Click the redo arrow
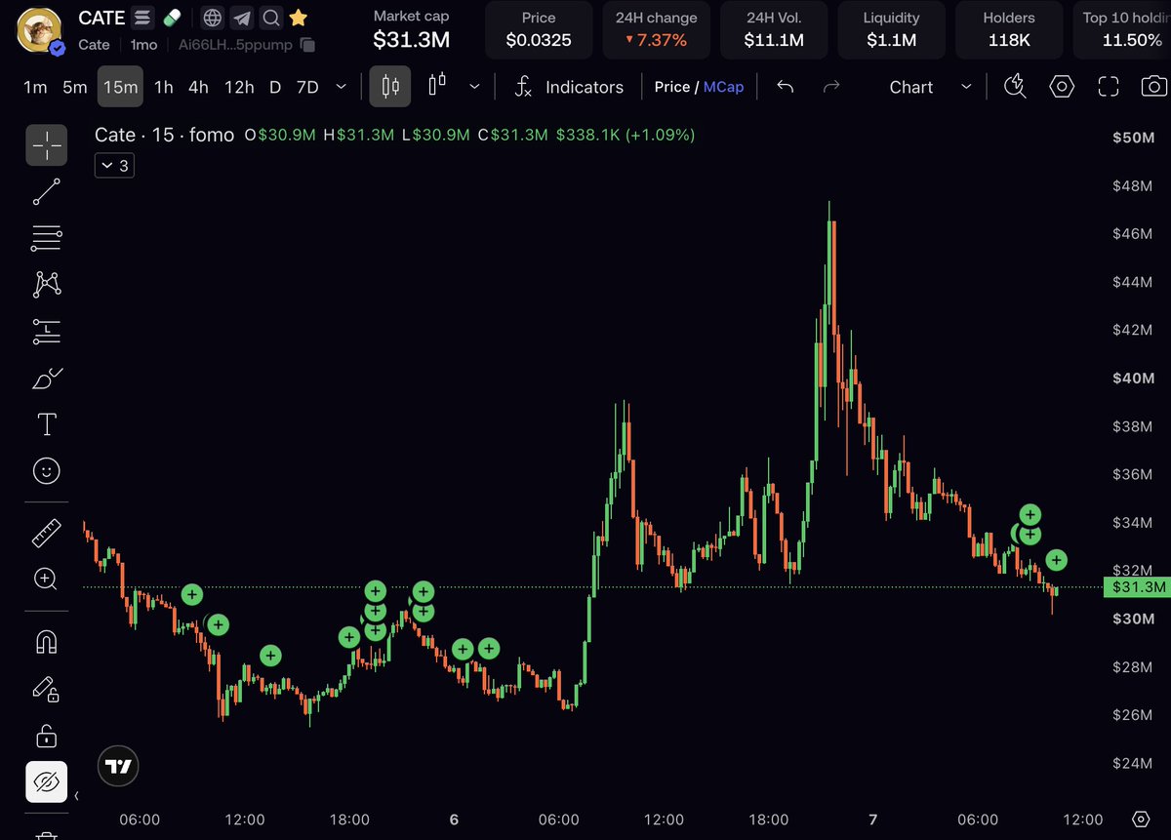This screenshot has width=1171, height=840. click(x=831, y=87)
